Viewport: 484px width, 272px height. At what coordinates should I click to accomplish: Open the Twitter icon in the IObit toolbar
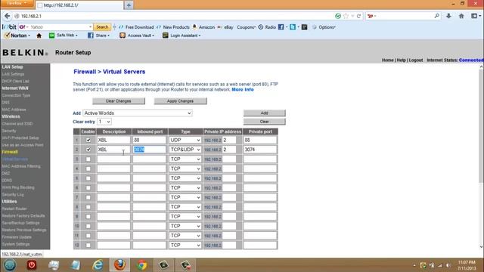click(x=293, y=27)
